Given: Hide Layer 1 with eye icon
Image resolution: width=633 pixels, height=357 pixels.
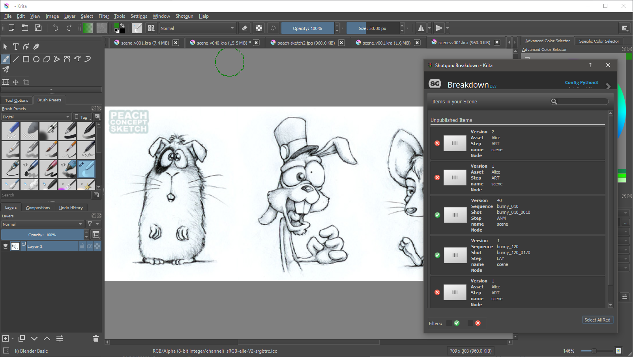Looking at the screenshot, I should pyautogui.click(x=6, y=246).
